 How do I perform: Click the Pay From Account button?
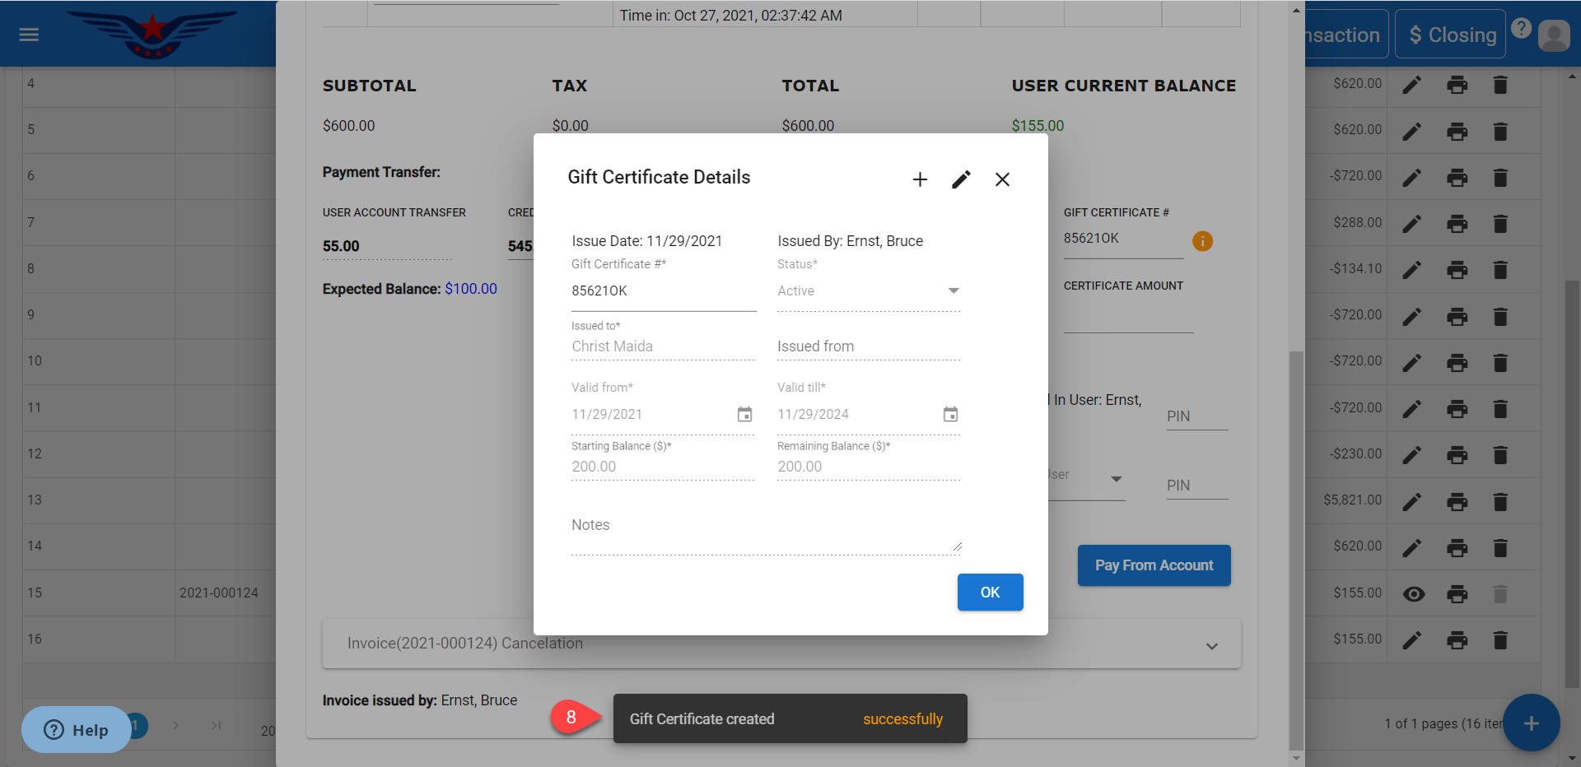pyautogui.click(x=1154, y=565)
